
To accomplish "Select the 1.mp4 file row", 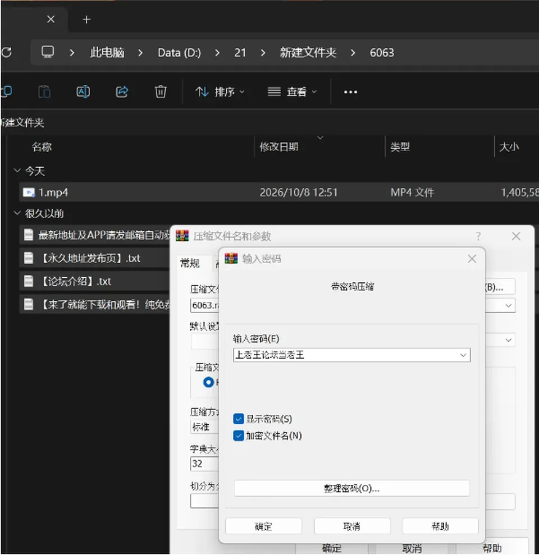I will pyautogui.click(x=279, y=192).
